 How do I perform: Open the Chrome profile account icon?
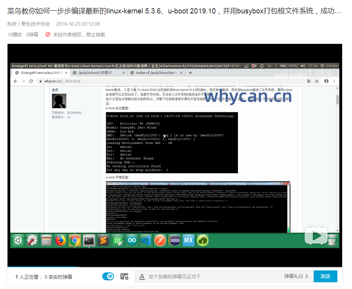coord(326,81)
